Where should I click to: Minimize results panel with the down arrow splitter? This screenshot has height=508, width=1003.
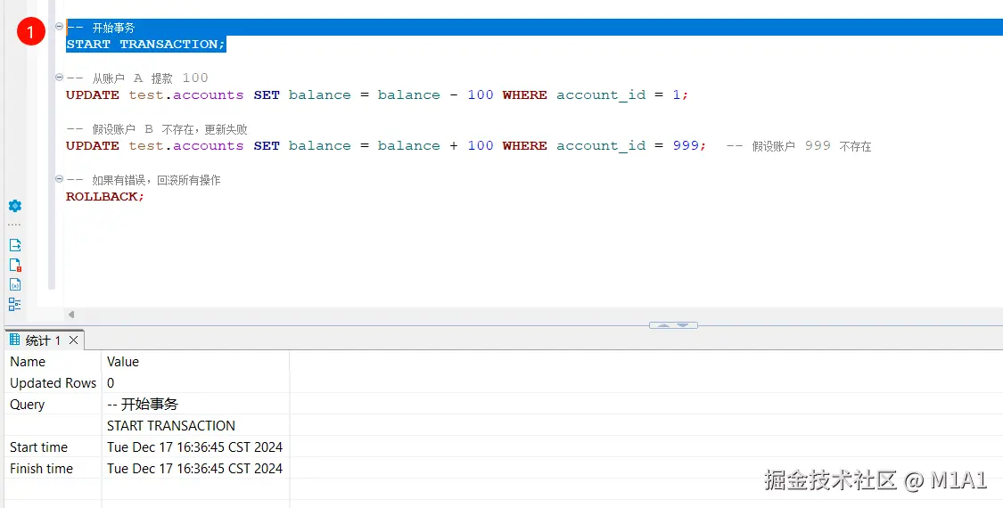683,325
